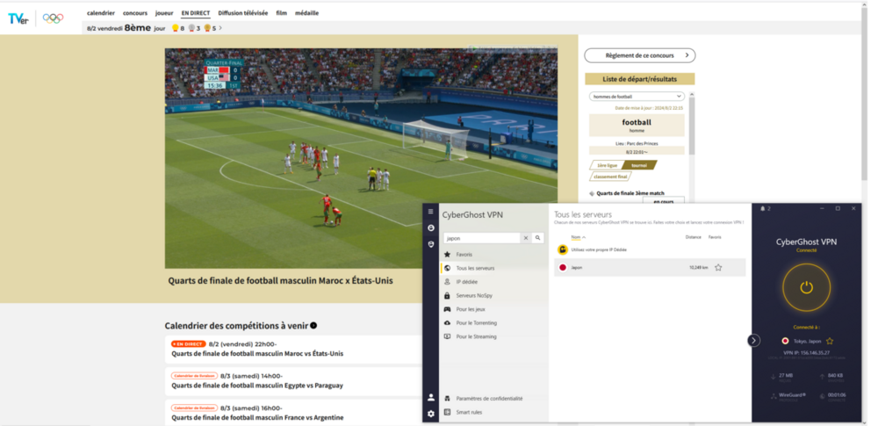This screenshot has height=426, width=878.
Task: Sort servers by Distance column header
Action: pos(694,237)
